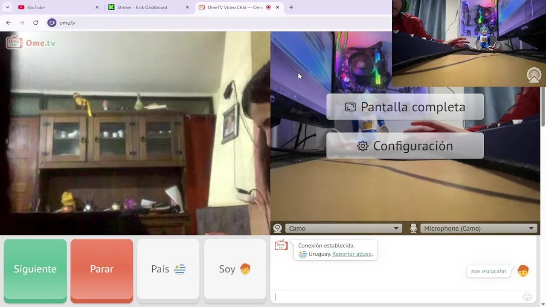The image size is (546, 307).
Task: Click the page vertical scrollbar
Action: (x=543, y=107)
